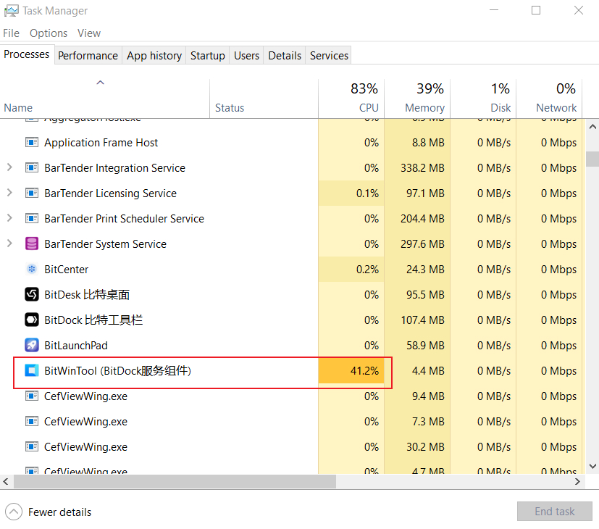This screenshot has height=529, width=599.
Task: Sort by the Name column header
Action: pos(105,99)
